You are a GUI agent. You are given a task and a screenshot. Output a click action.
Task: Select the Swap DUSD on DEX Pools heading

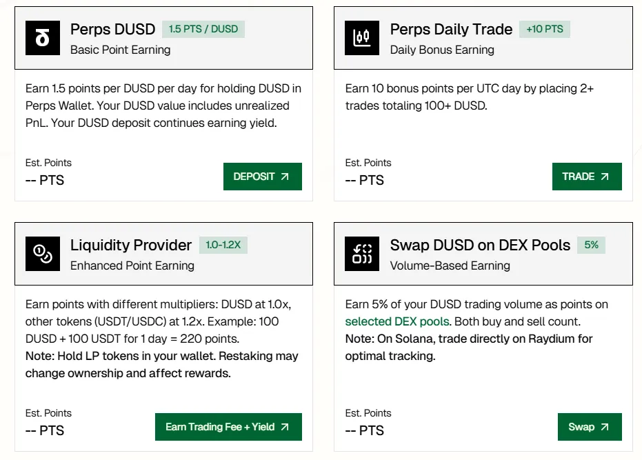click(480, 245)
